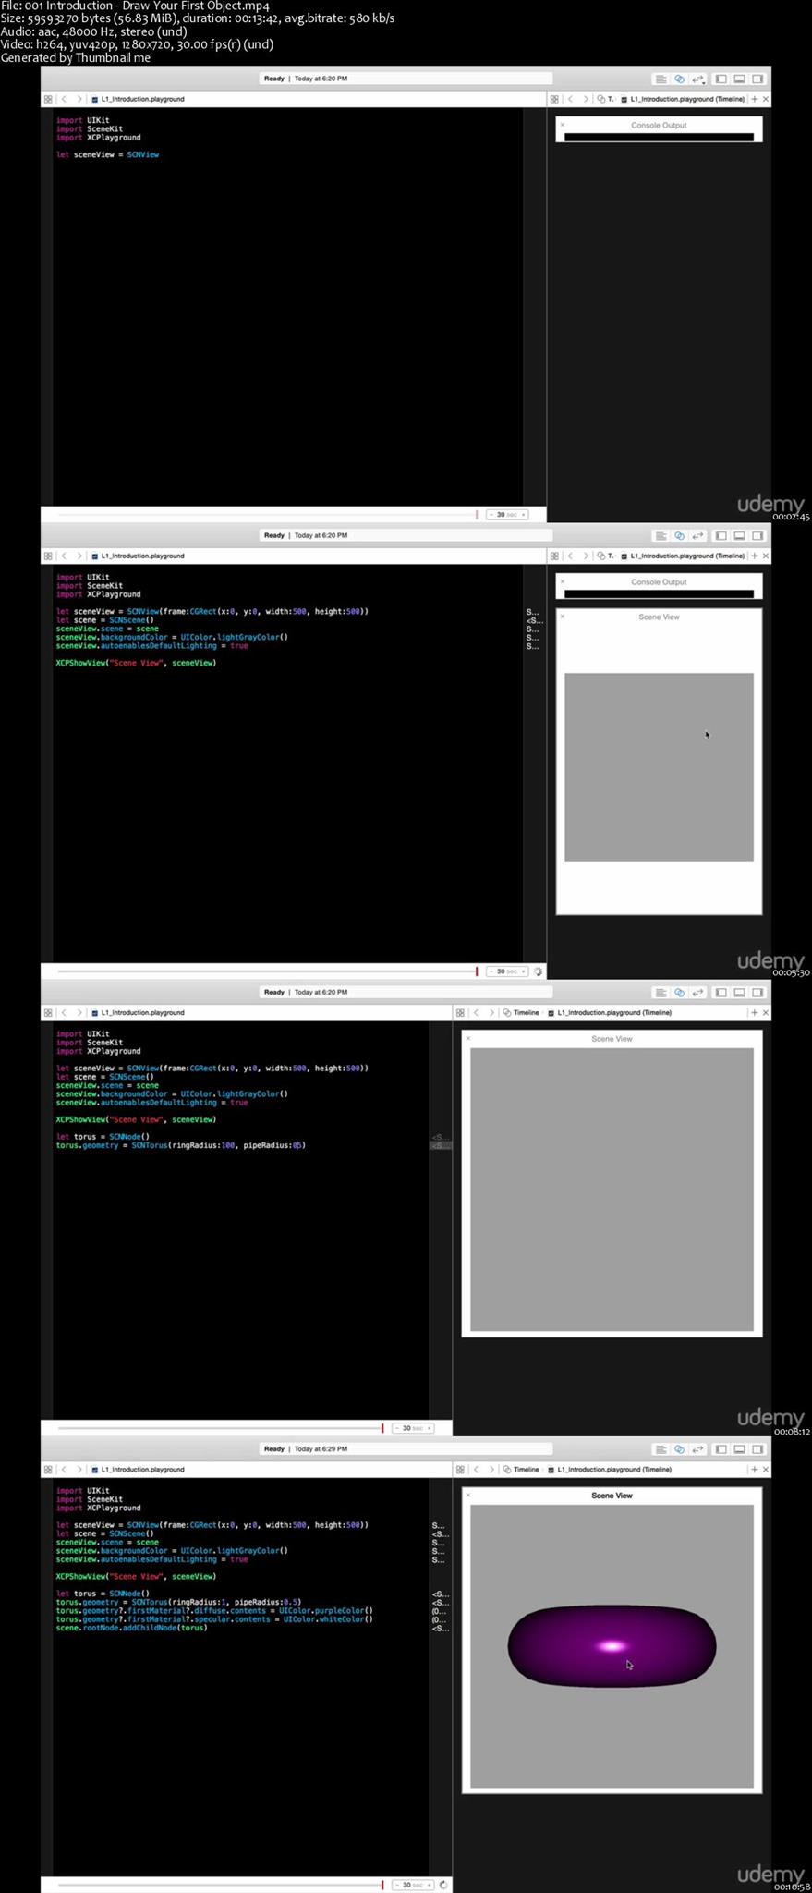Click red timeline marker in fourth frame

point(382,1885)
